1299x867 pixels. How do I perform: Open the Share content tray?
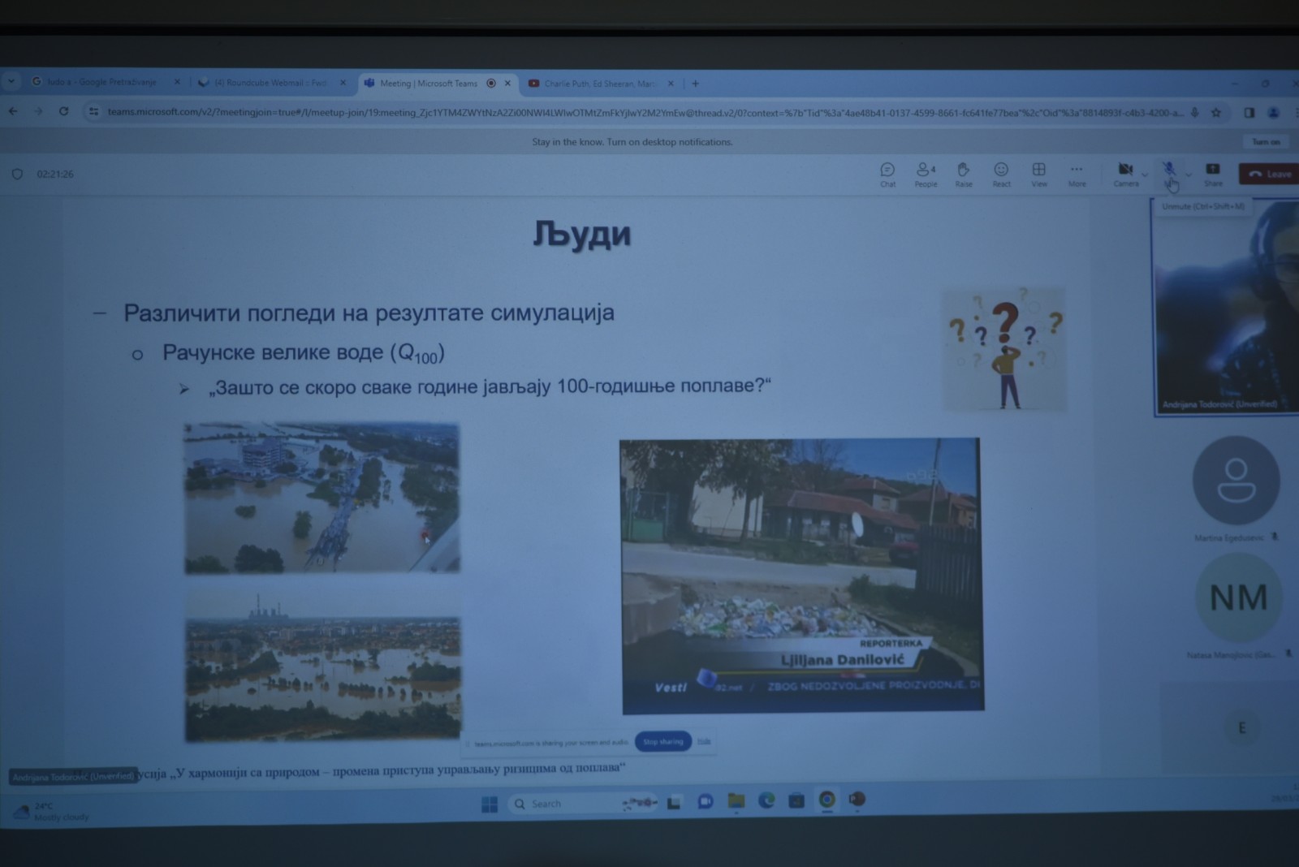pyautogui.click(x=1213, y=174)
